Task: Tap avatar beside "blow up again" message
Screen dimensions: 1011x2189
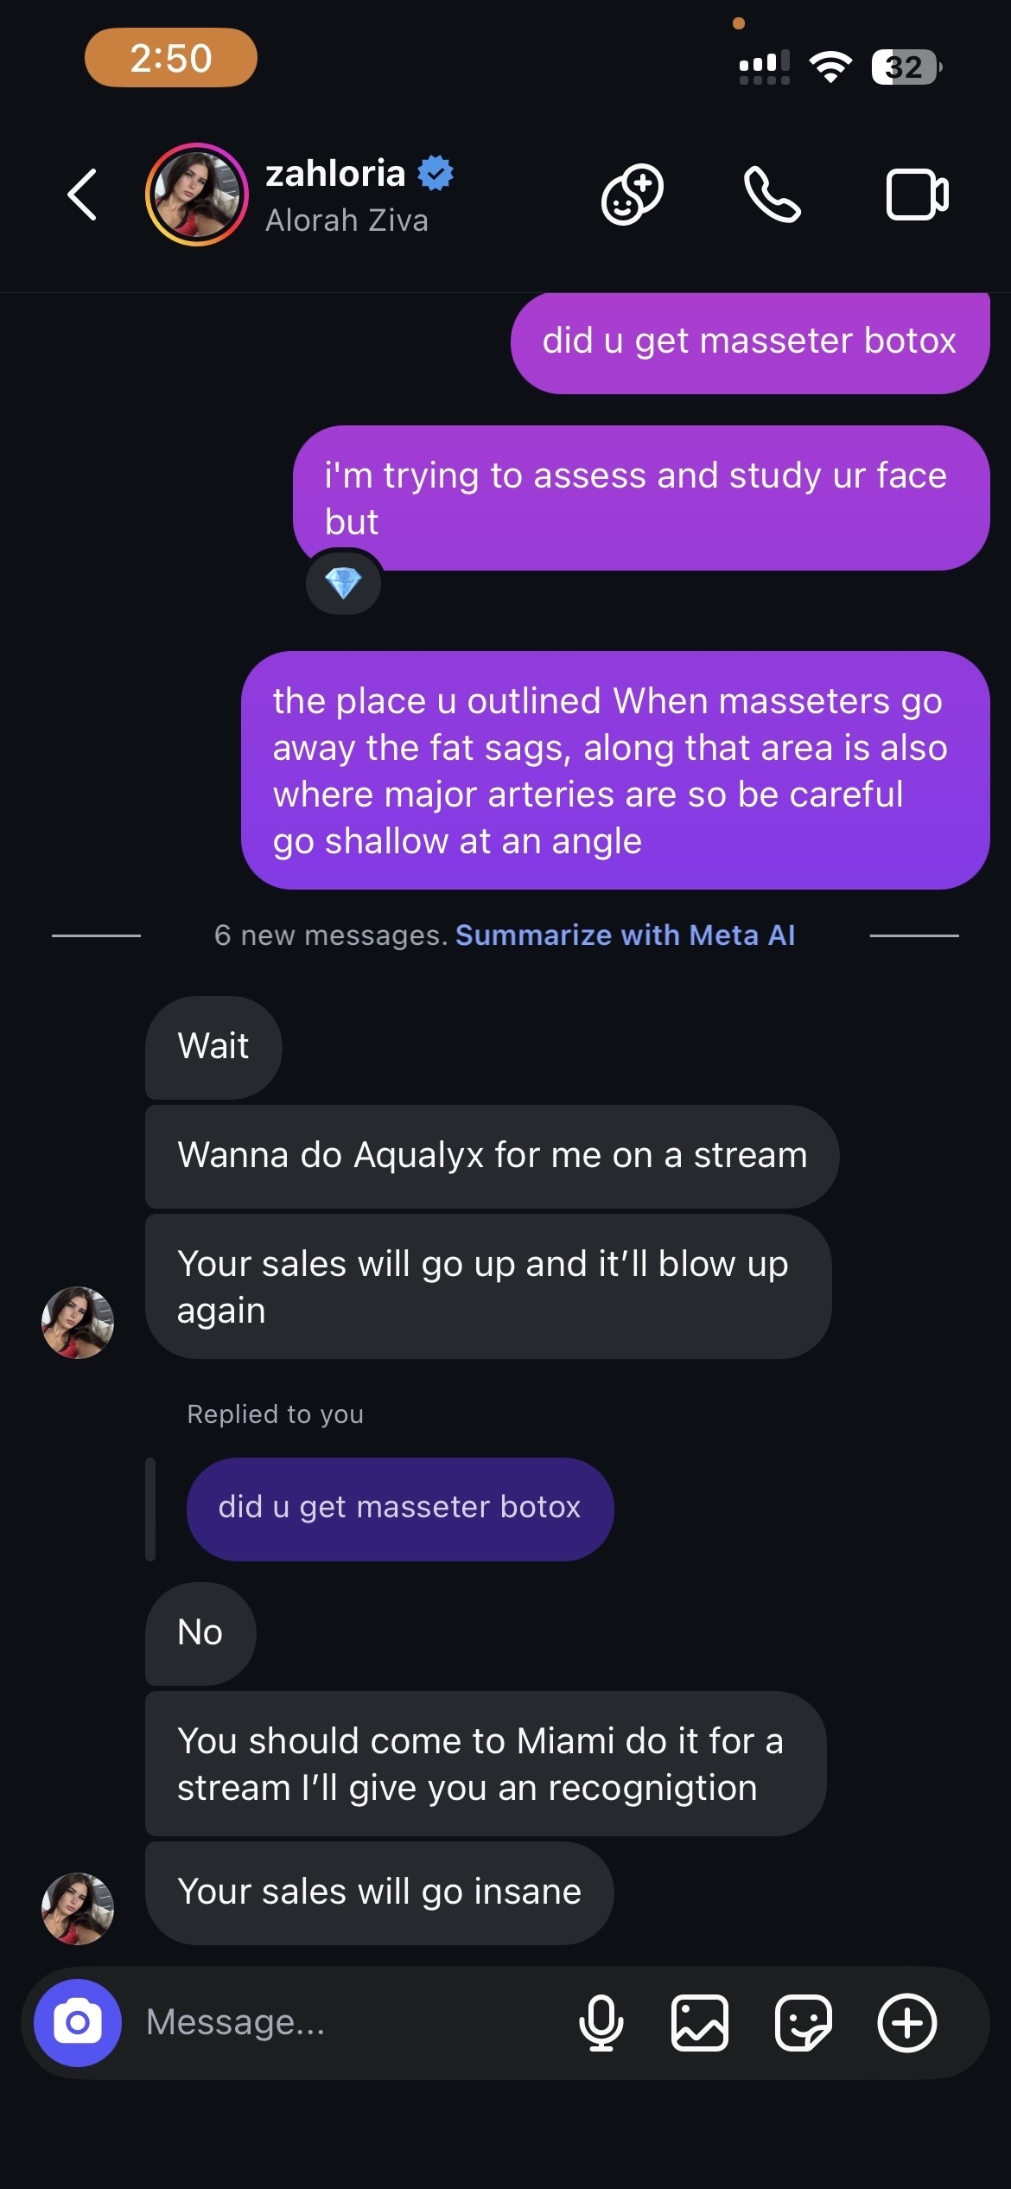Action: [x=78, y=1322]
